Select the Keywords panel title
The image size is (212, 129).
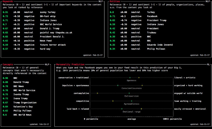coord(8,1)
